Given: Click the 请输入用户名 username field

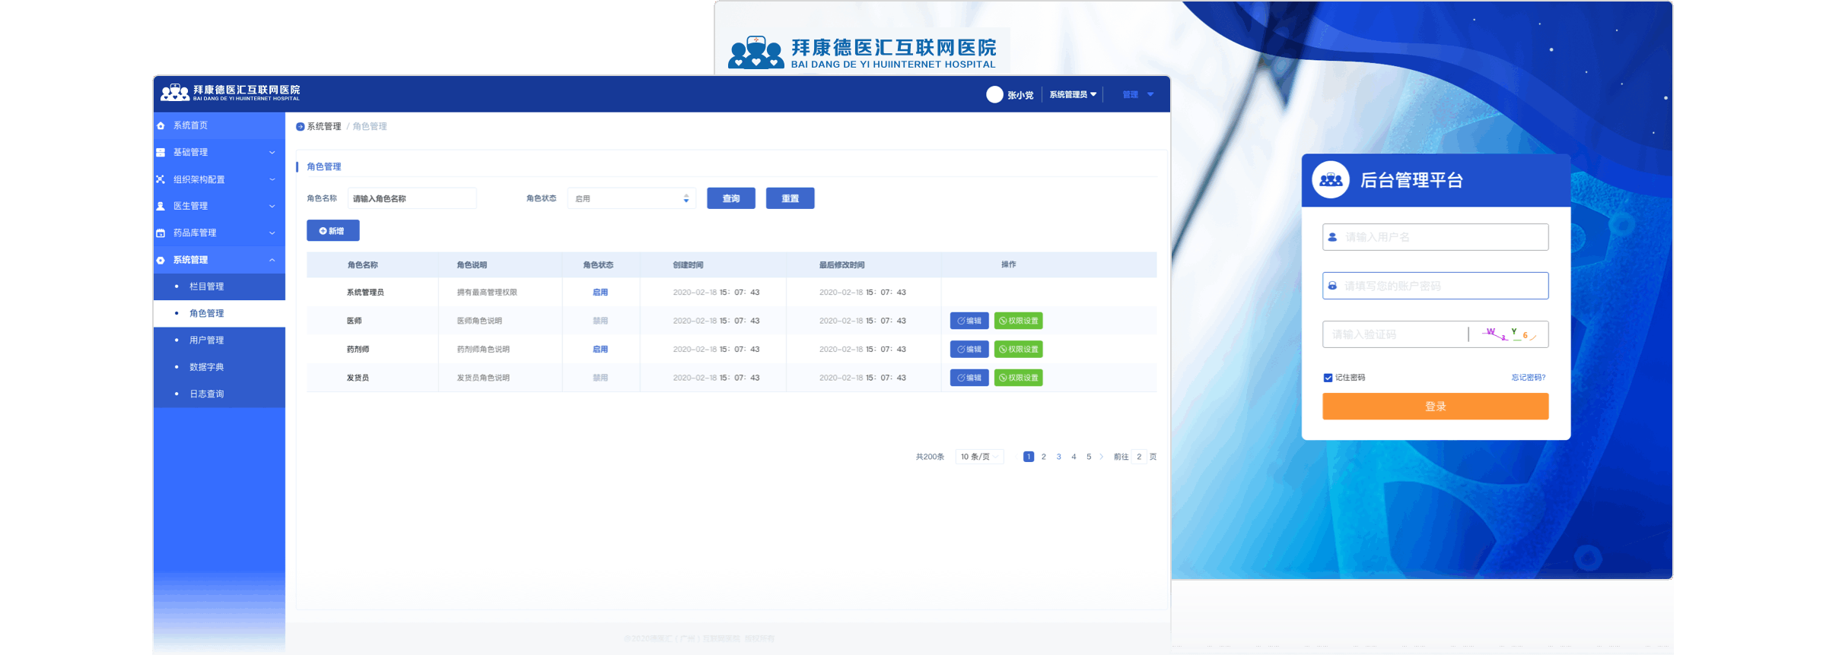Looking at the screenshot, I should [x=1435, y=237].
